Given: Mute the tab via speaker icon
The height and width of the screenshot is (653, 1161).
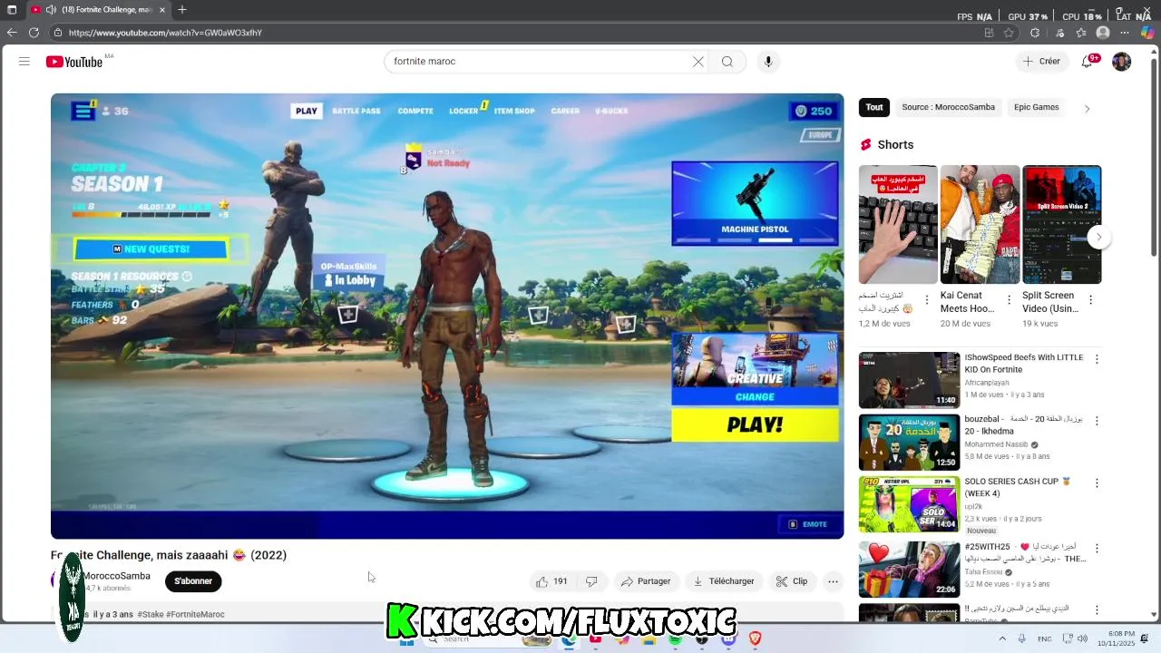Looking at the screenshot, I should pyautogui.click(x=52, y=9).
